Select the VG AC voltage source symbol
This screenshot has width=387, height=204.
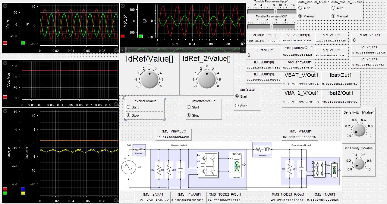pyautogui.click(x=129, y=167)
